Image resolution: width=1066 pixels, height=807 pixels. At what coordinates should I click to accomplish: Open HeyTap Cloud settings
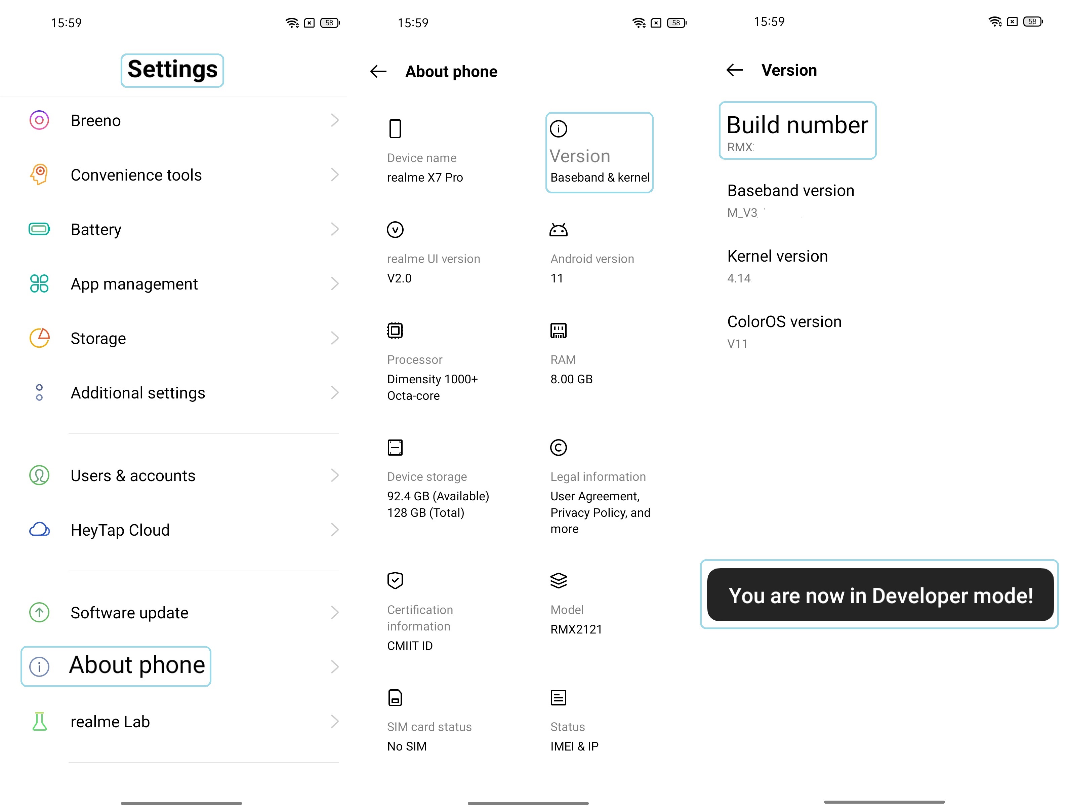178,530
